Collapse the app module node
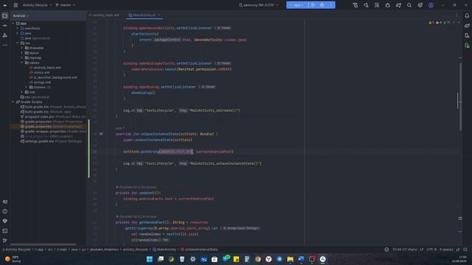 click(13, 23)
